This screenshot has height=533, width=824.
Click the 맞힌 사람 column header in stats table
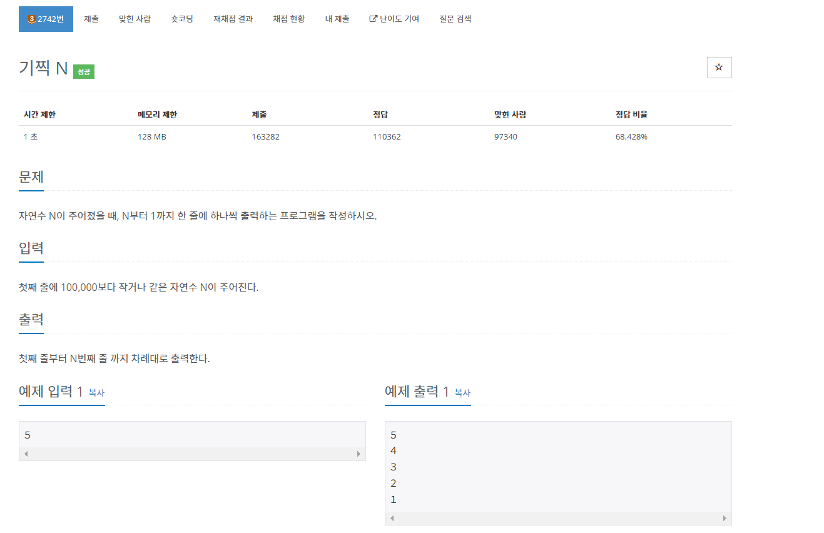510,114
